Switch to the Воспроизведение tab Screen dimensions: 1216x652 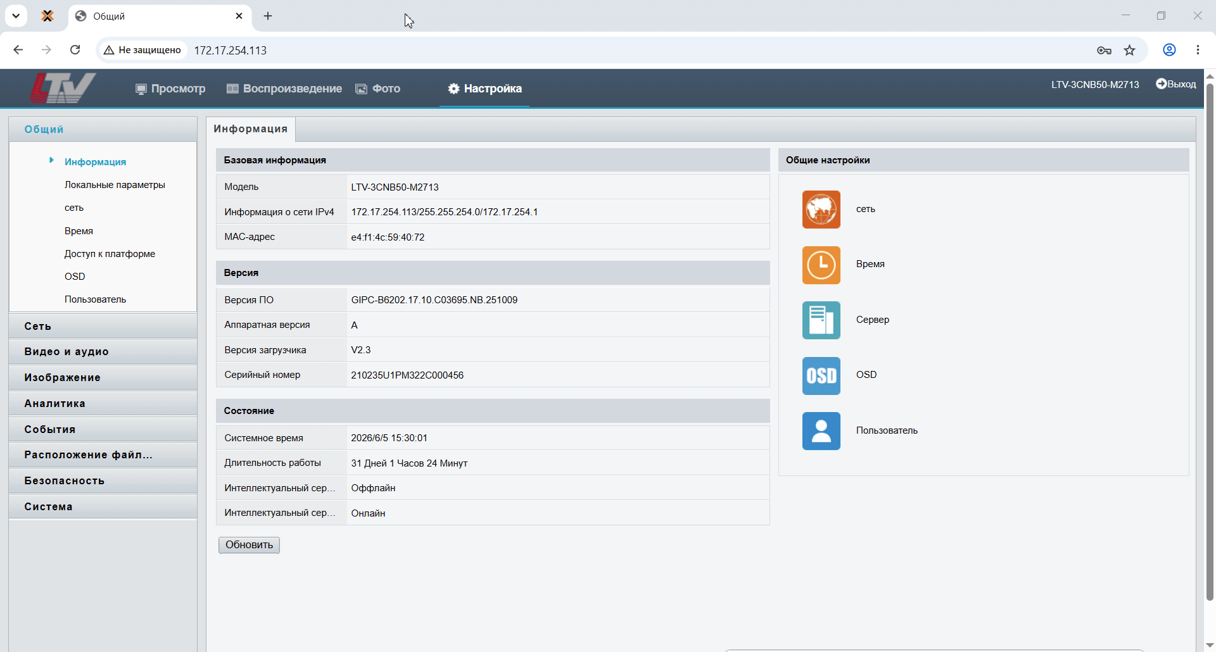[284, 89]
